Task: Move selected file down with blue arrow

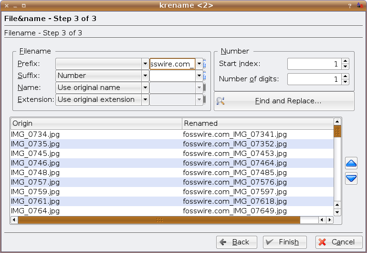Action: (351, 178)
